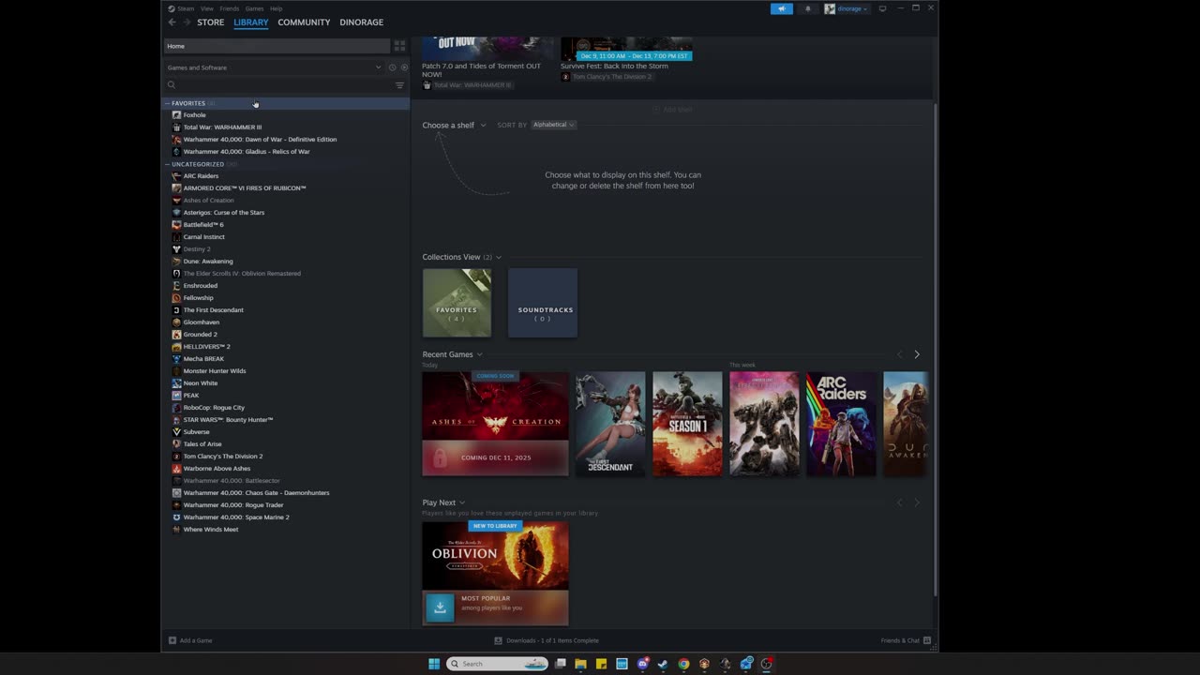Open Friends & Chat
1200x675 pixels.
tap(906, 640)
